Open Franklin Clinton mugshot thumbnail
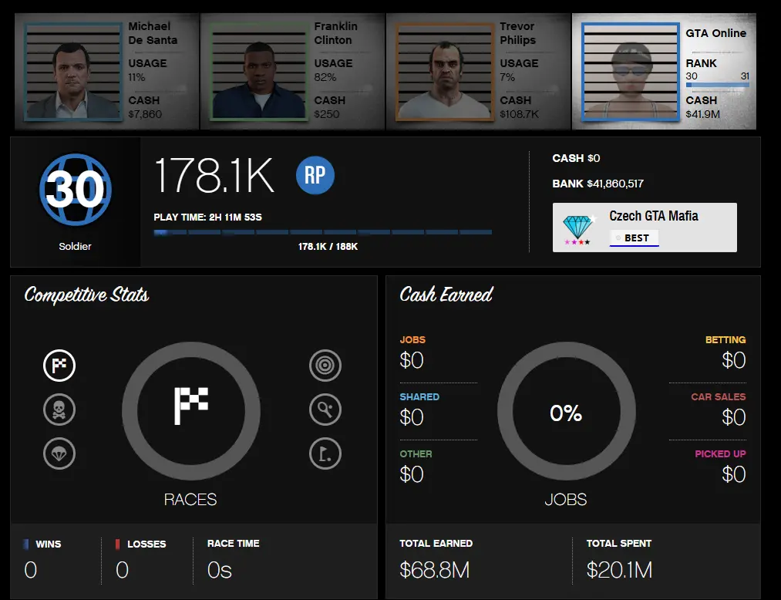 click(259, 72)
